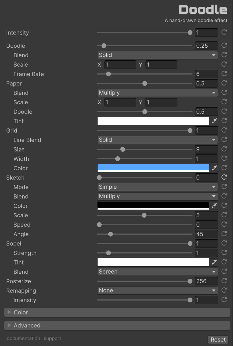Open the Sketch Mode dropdown

click(157, 187)
